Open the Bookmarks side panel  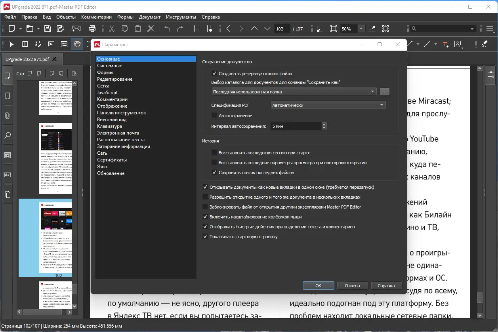7,96
